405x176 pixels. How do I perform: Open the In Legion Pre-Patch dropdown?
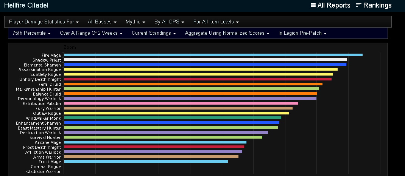pyautogui.click(x=302, y=33)
